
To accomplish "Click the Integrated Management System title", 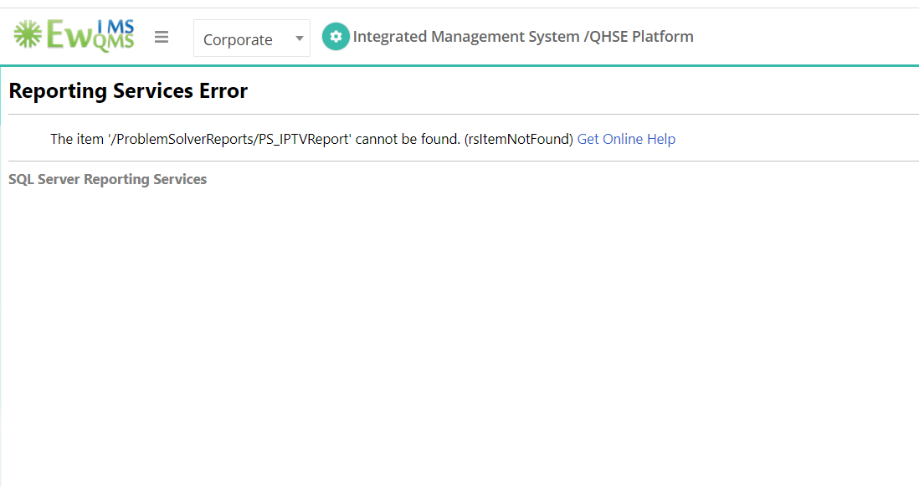I will pyautogui.click(x=466, y=36).
